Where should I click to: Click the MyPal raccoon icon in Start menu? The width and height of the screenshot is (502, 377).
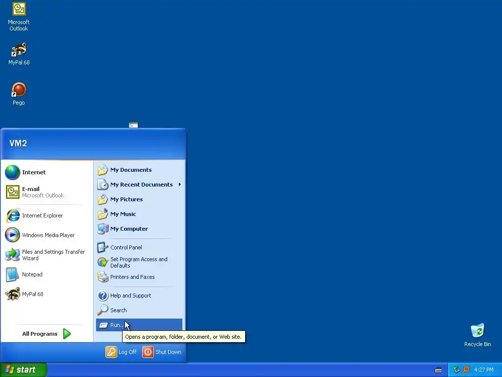12,294
